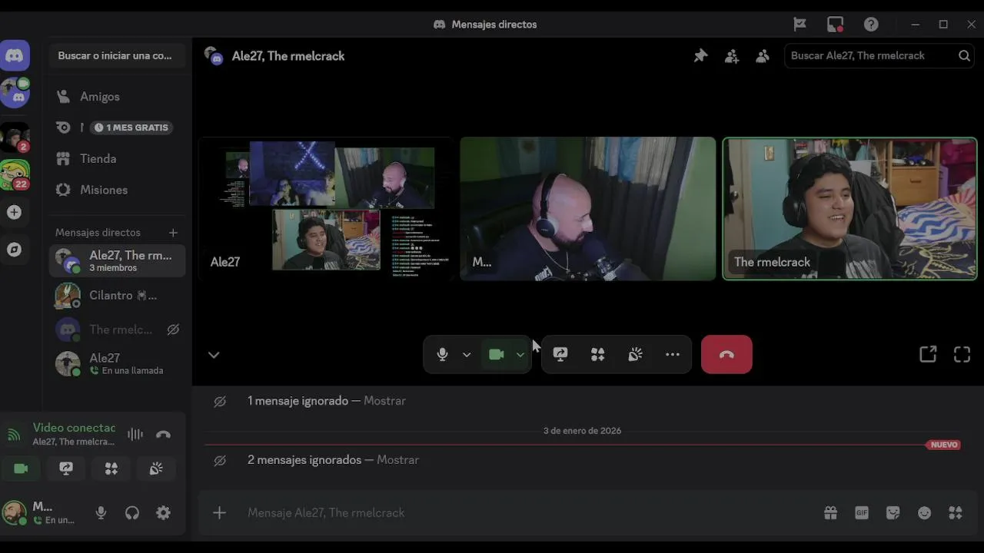Click Buscar o iniciar una conversación box
This screenshot has width=984, height=553.
[x=118, y=56]
